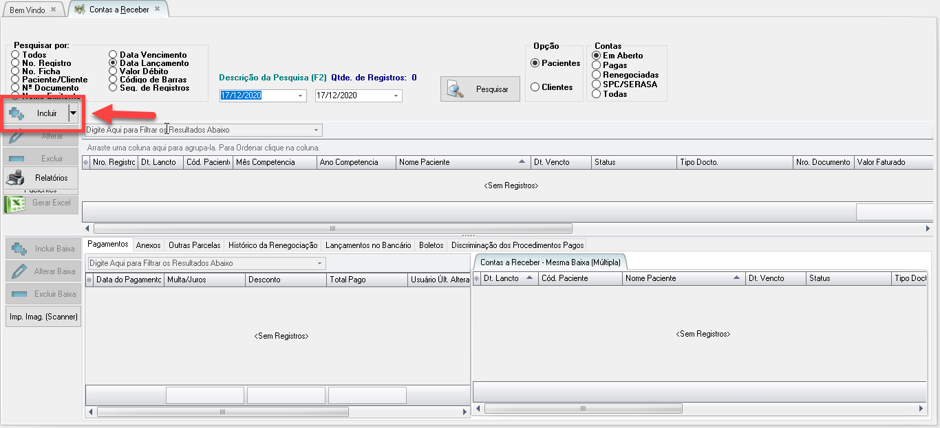
Task: Click the printer icon for Relatórios
Action: coord(16,178)
